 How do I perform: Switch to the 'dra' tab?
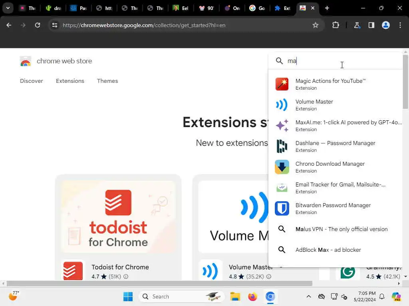tap(53, 8)
